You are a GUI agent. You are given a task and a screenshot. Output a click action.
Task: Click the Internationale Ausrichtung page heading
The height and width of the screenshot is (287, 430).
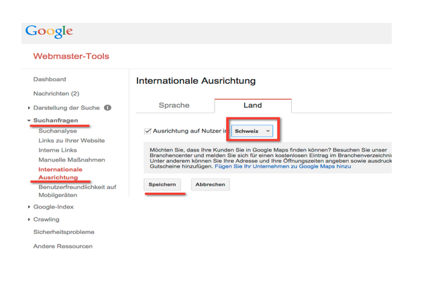click(196, 81)
